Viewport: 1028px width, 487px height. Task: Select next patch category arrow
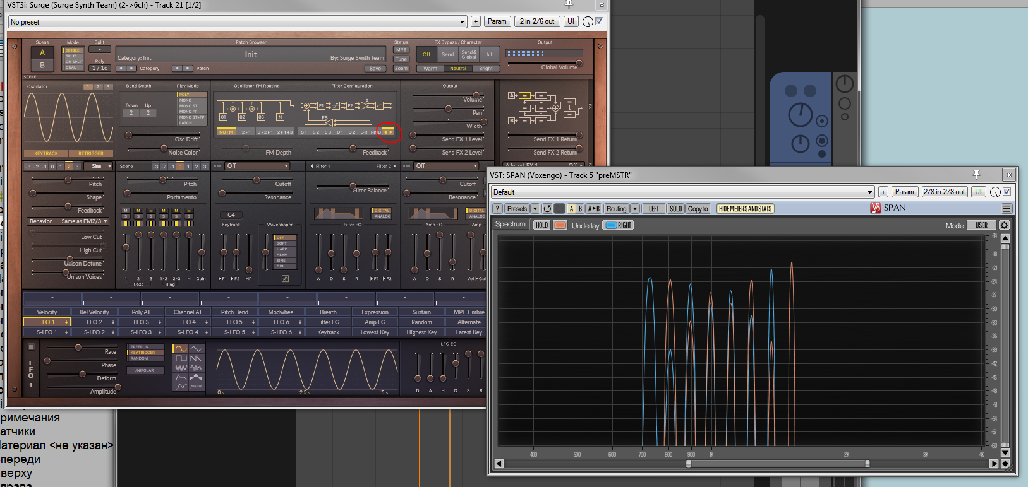[131, 68]
